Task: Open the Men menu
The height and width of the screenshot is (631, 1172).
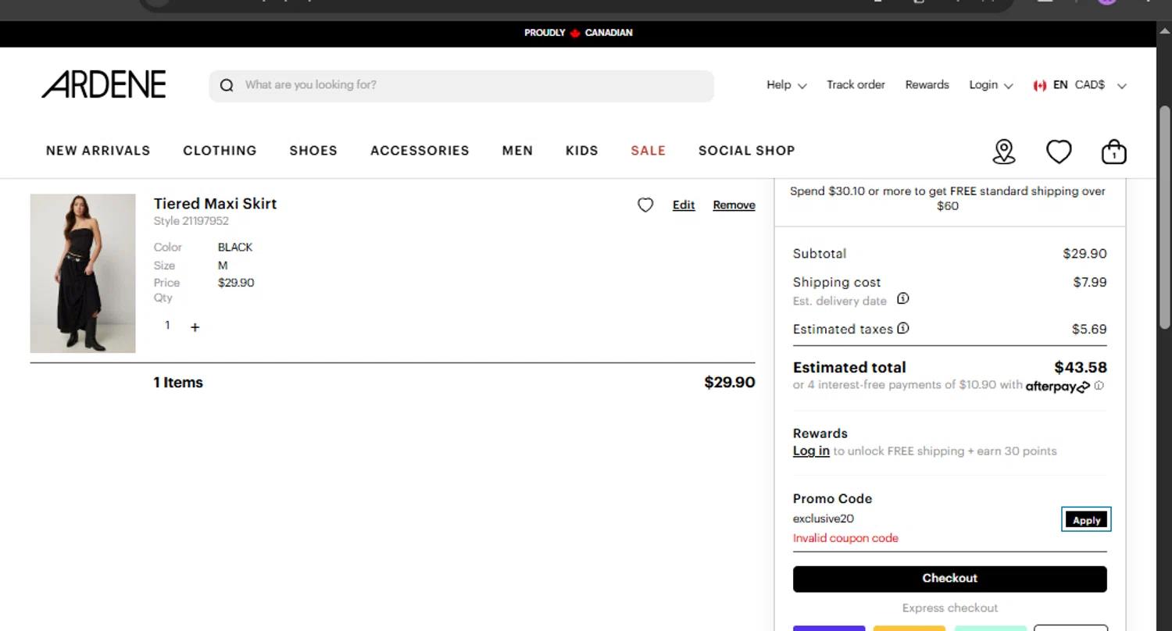Action: coord(517,151)
